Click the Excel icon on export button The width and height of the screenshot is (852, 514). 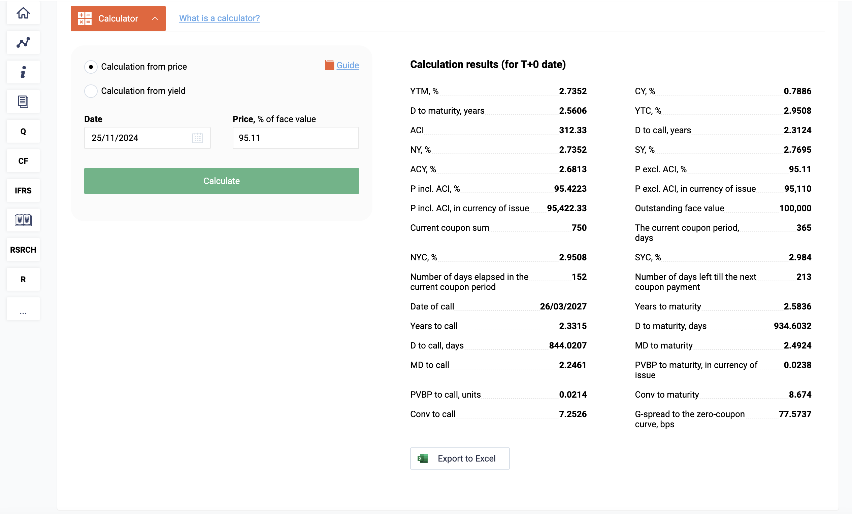[x=423, y=458]
